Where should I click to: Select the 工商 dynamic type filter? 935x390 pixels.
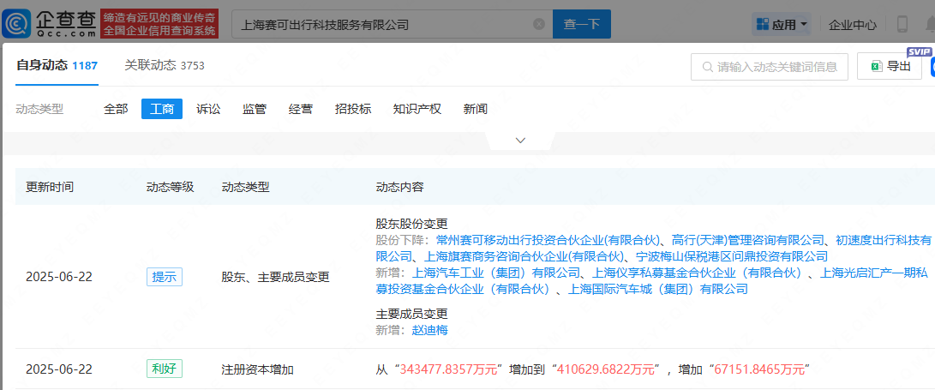pos(162,109)
